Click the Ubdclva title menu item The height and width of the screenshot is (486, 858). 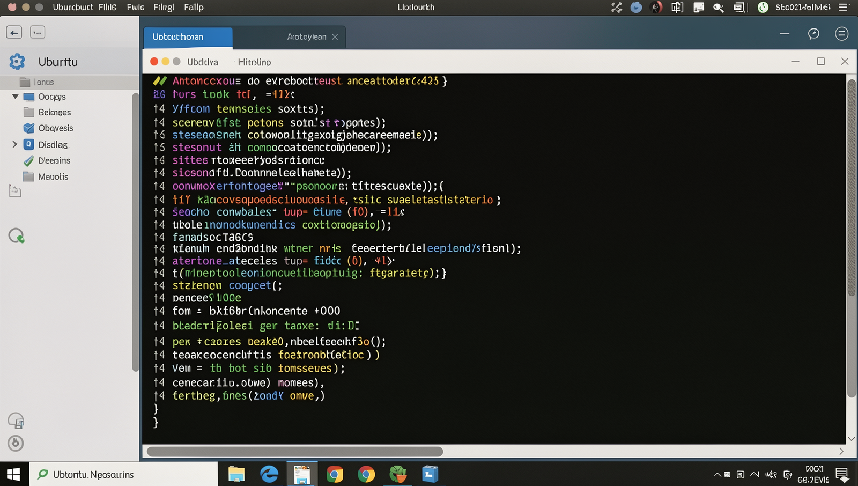pyautogui.click(x=203, y=62)
